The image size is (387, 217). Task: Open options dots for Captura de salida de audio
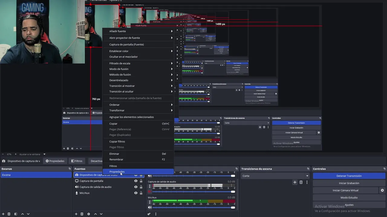(150, 186)
